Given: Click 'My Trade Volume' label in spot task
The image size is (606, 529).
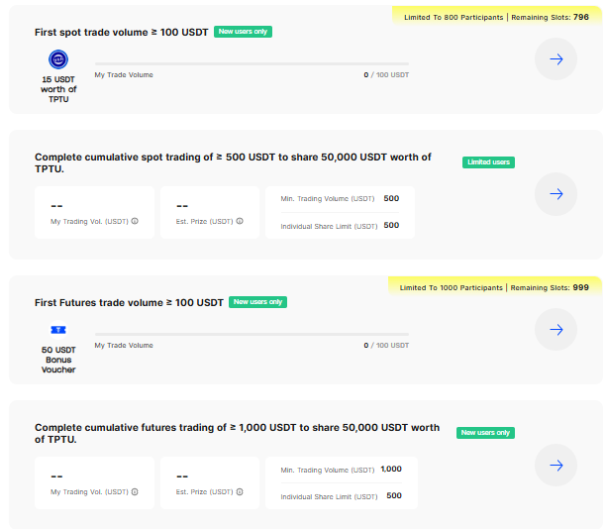Looking at the screenshot, I should (124, 75).
